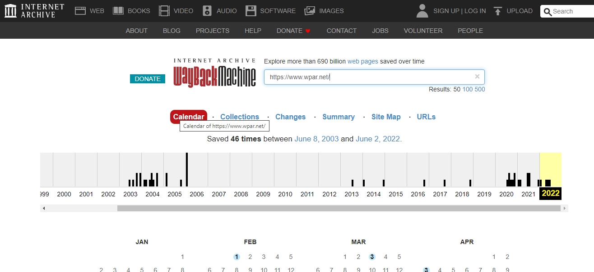Switch to the Changes tab
Screen dimensions: 594x272
click(290, 117)
